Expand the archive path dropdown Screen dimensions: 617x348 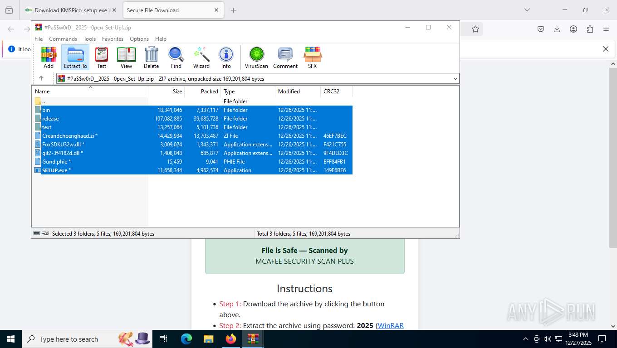point(455,78)
